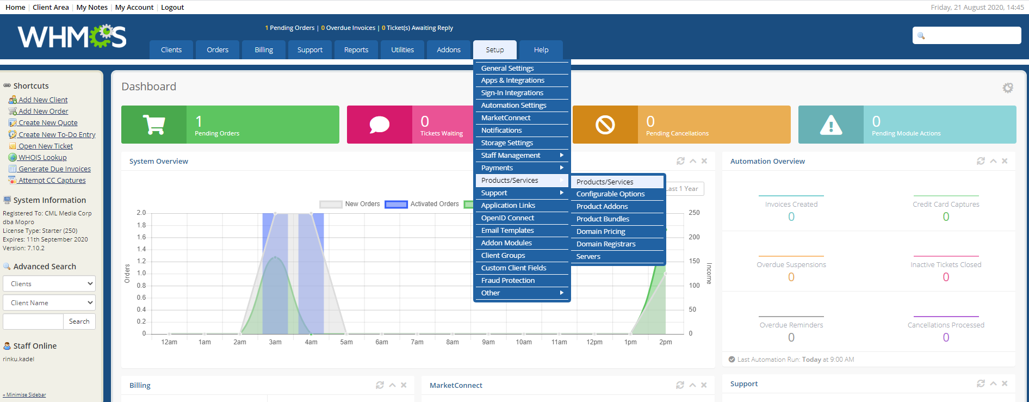Toggle Activated Orders legend in chart
Image resolution: width=1029 pixels, height=402 pixels.
click(x=421, y=204)
